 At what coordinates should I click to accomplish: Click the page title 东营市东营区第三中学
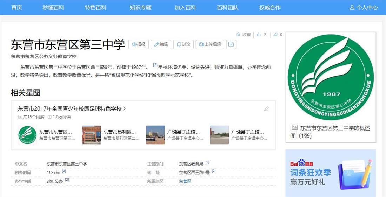tap(68, 44)
